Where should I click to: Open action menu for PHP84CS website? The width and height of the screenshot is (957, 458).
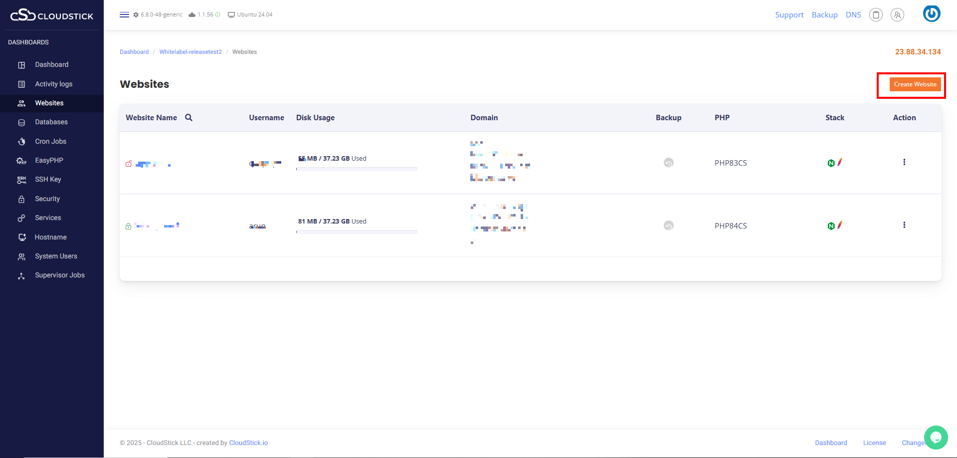[x=904, y=225]
